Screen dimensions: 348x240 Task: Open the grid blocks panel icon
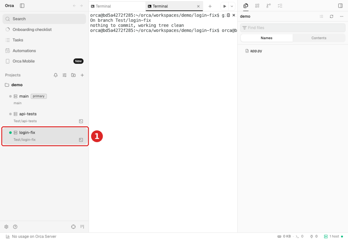(x=257, y=6)
